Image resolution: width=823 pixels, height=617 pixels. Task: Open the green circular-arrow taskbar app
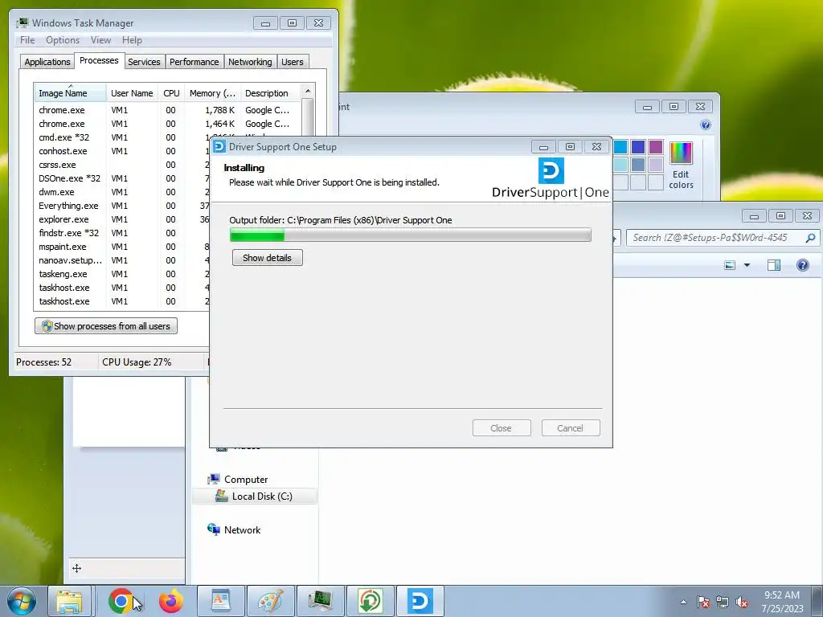point(371,601)
